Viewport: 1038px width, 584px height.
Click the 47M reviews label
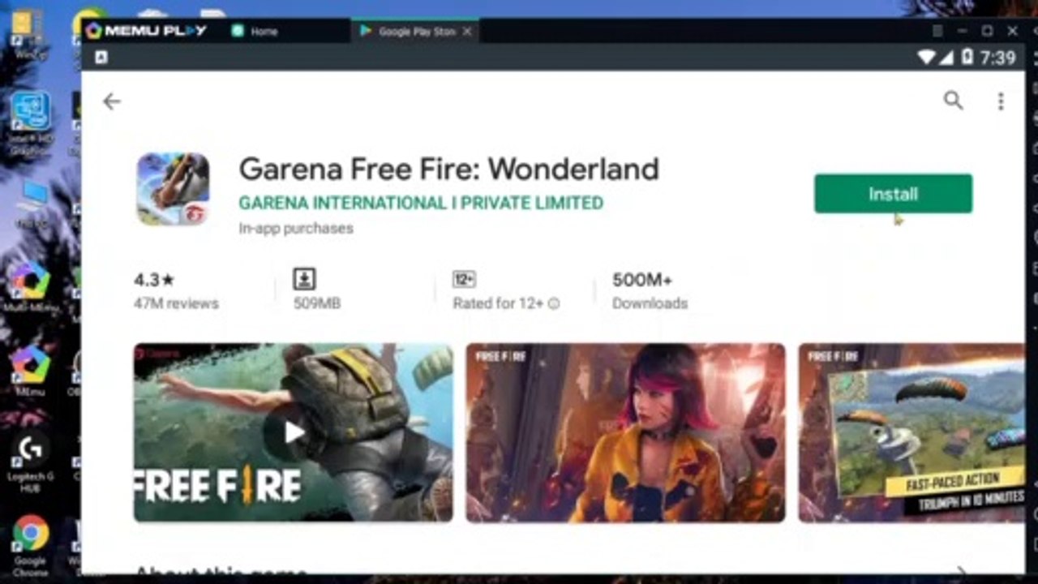176,303
